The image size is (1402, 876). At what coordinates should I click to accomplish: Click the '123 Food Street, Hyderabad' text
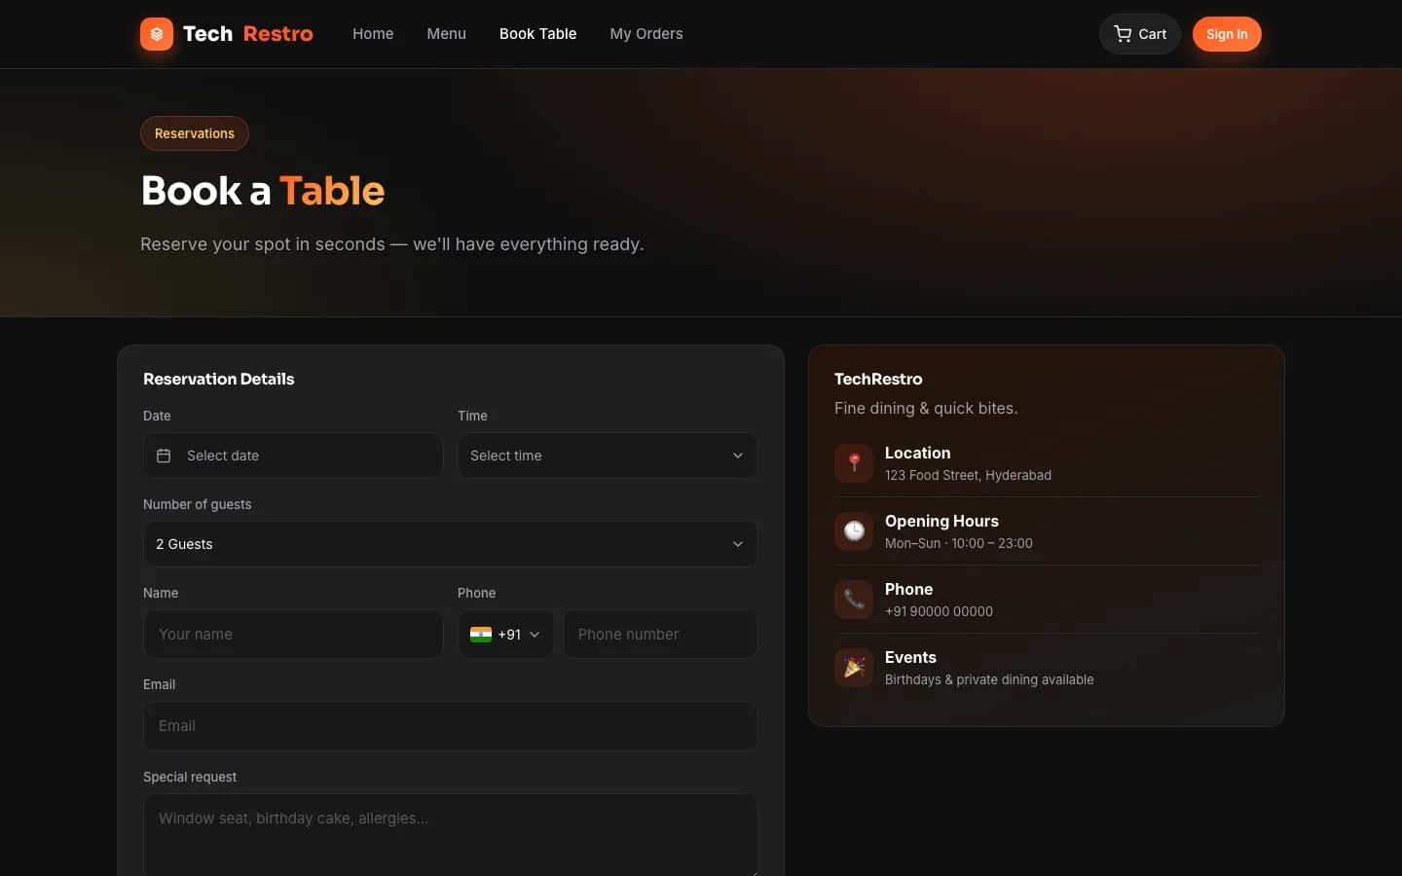click(968, 475)
